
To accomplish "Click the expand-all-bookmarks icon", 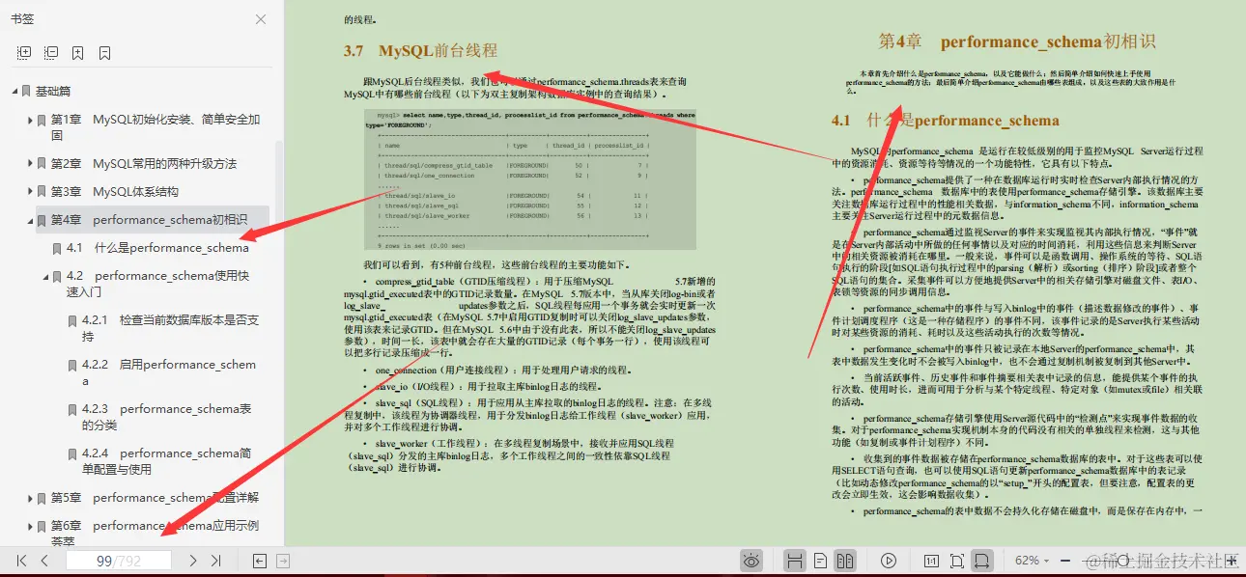I will (23, 53).
